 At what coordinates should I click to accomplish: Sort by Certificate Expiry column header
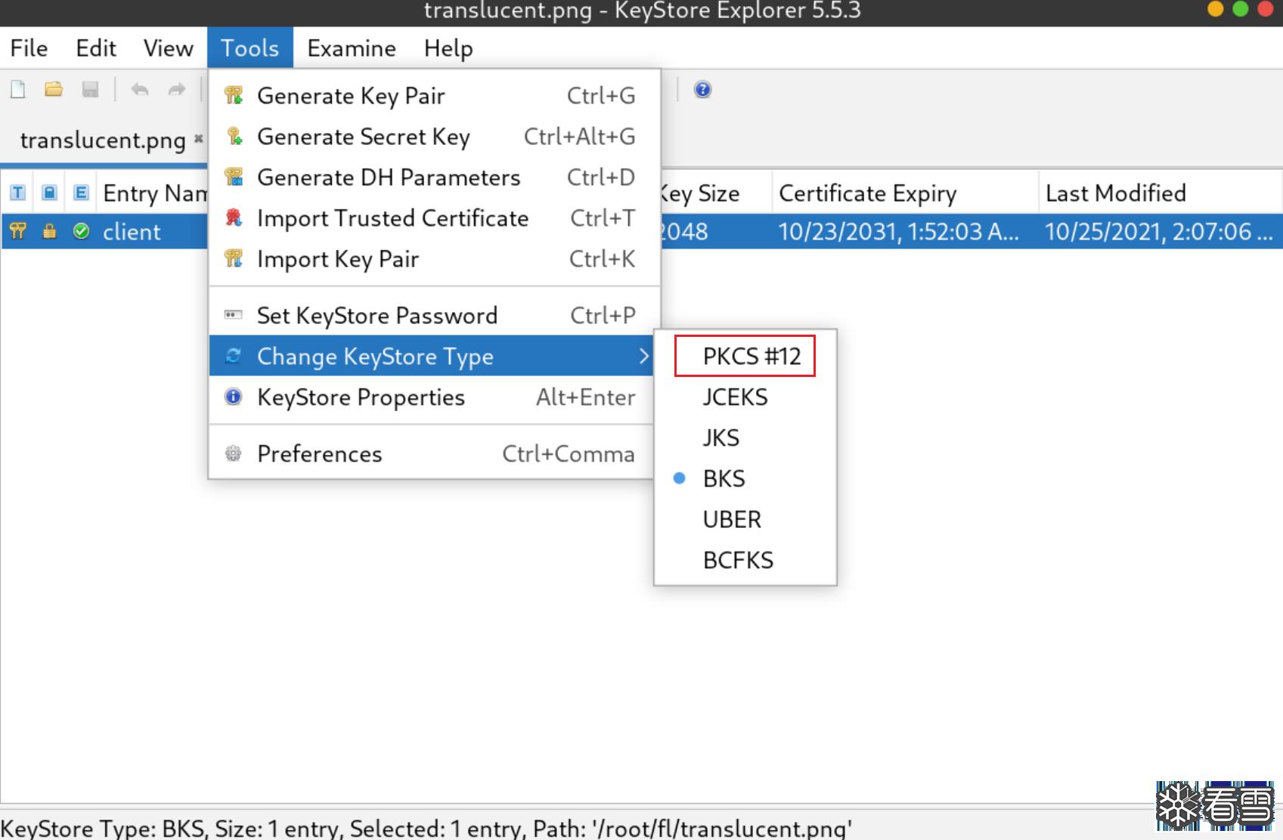[x=867, y=193]
